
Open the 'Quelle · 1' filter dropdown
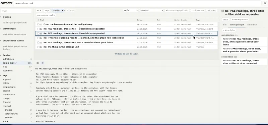(58, 10)
